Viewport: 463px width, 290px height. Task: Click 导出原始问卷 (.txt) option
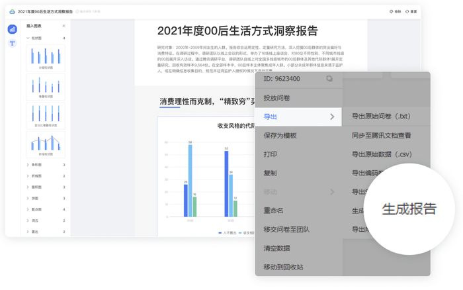pos(381,117)
